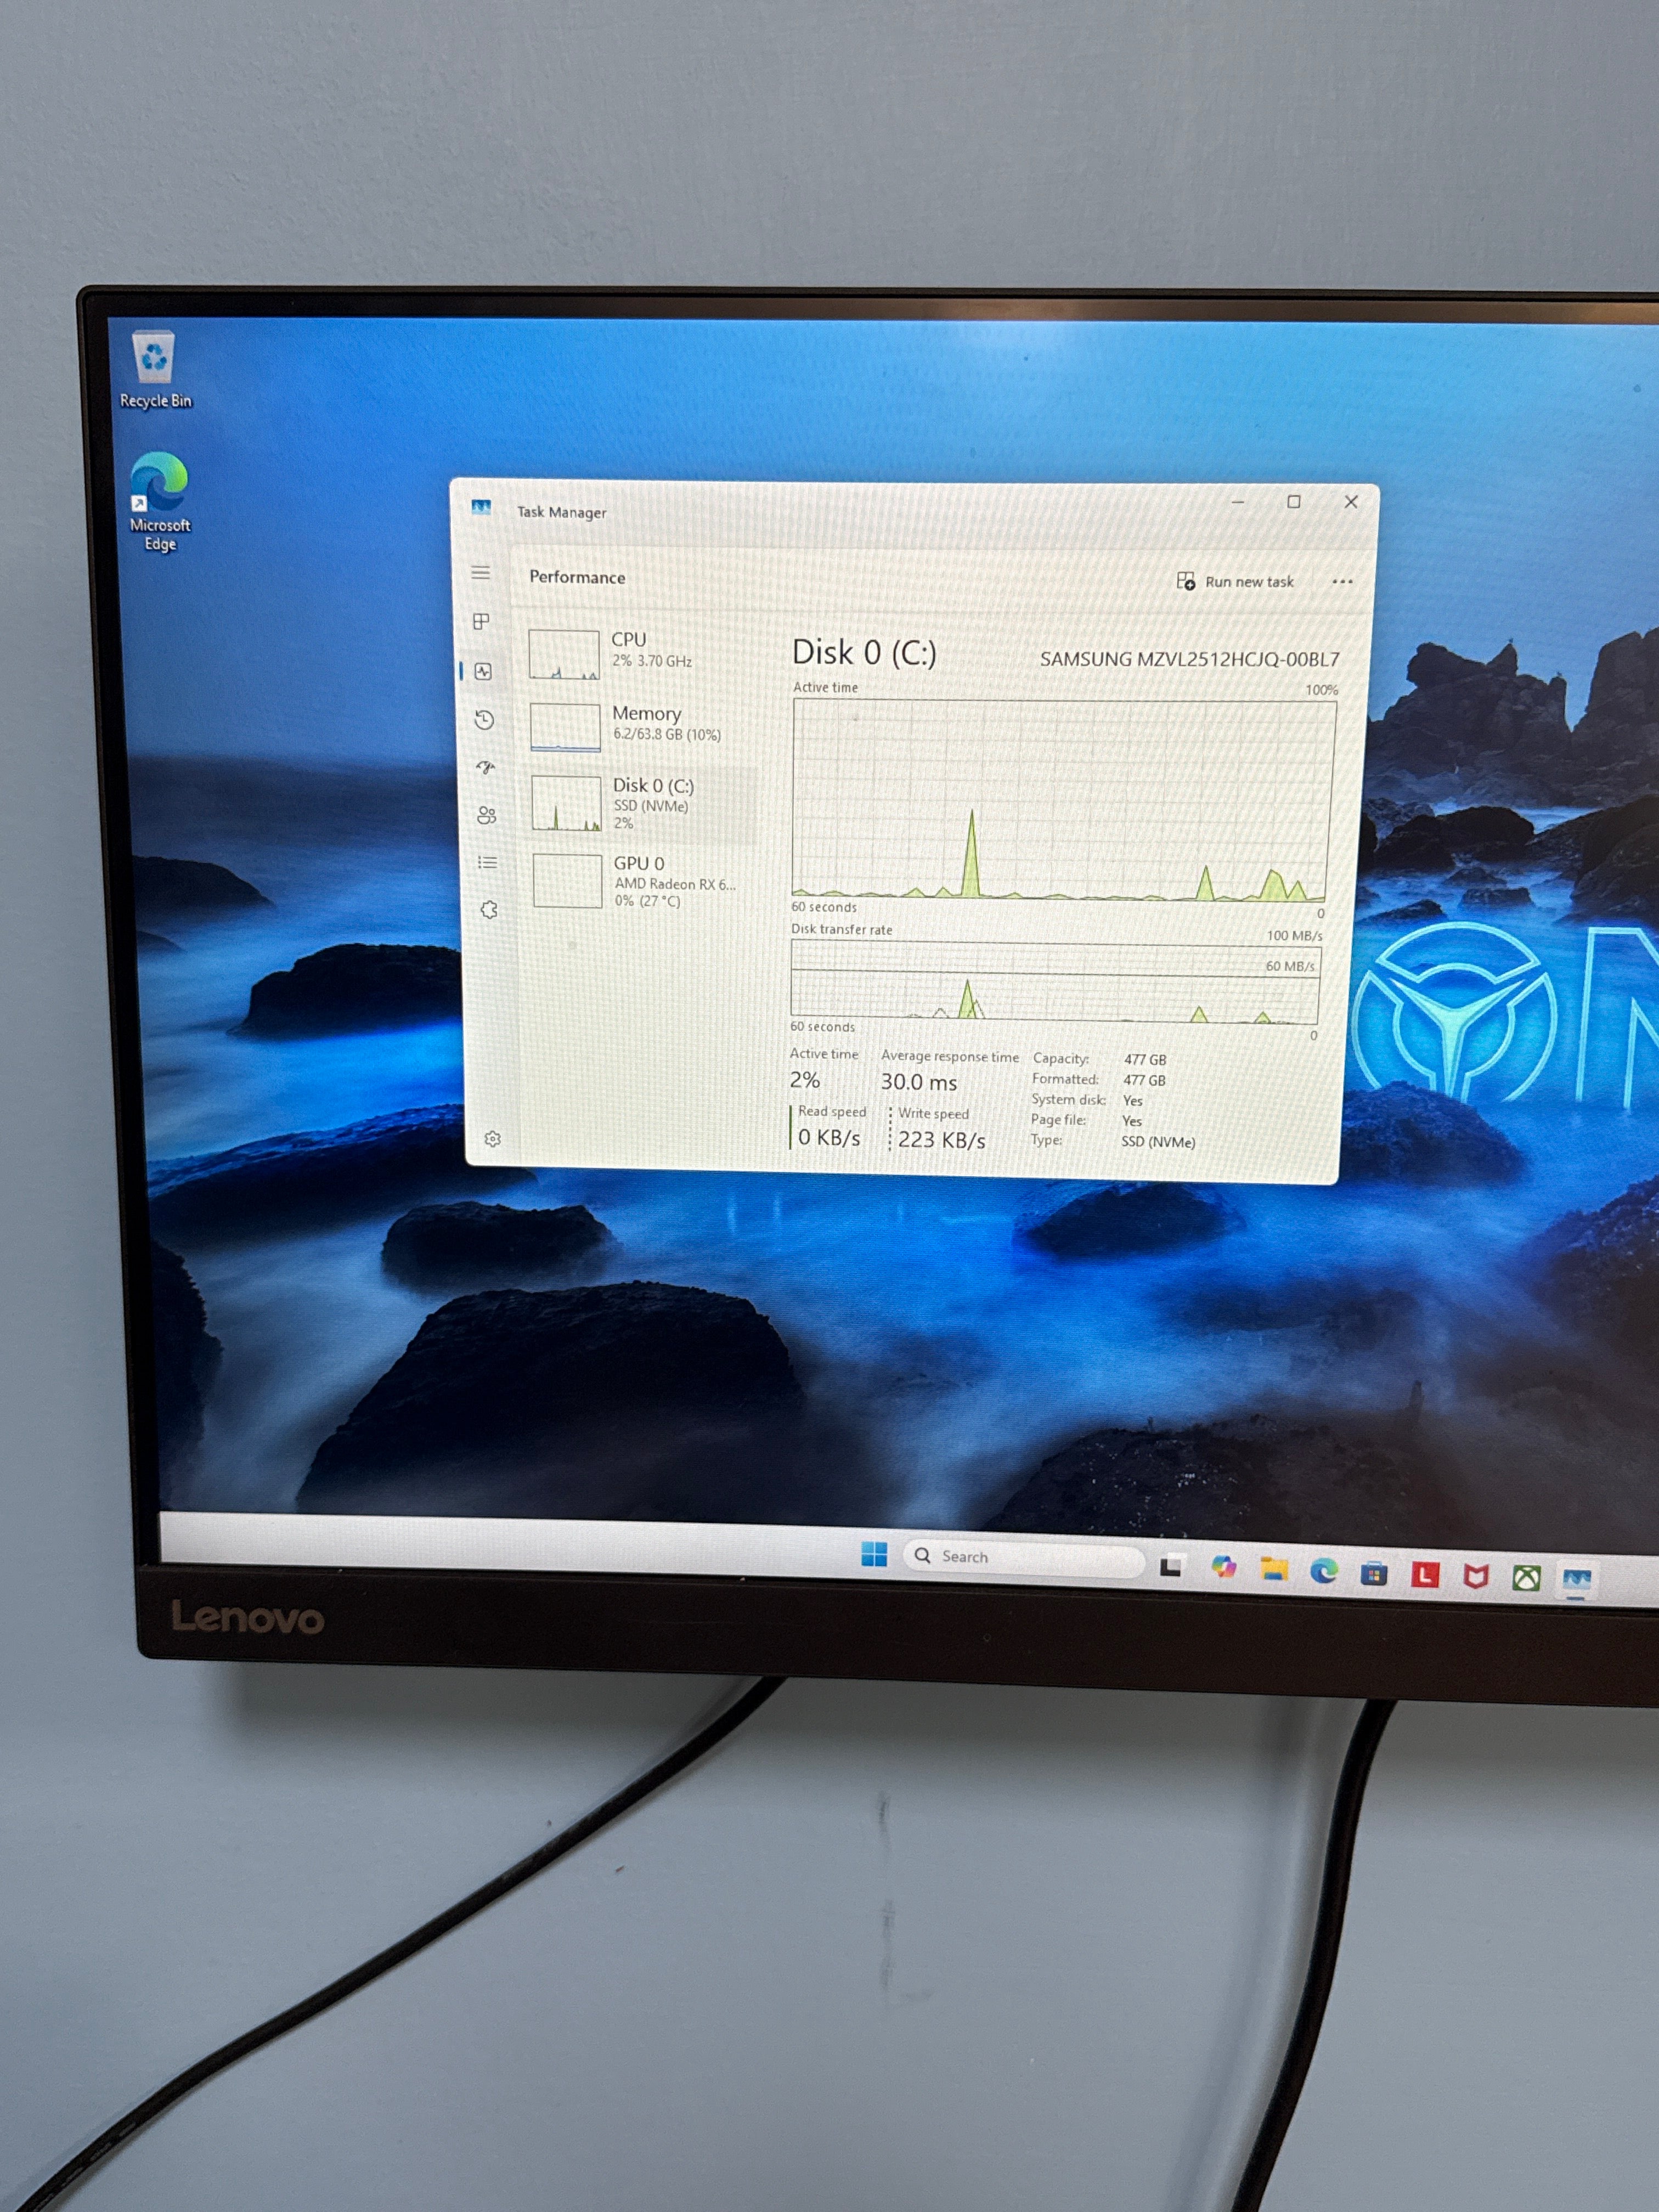Viewport: 1659px width, 2212px height.
Task: Click the CPU mini usage graph thumbnail
Action: tap(564, 654)
